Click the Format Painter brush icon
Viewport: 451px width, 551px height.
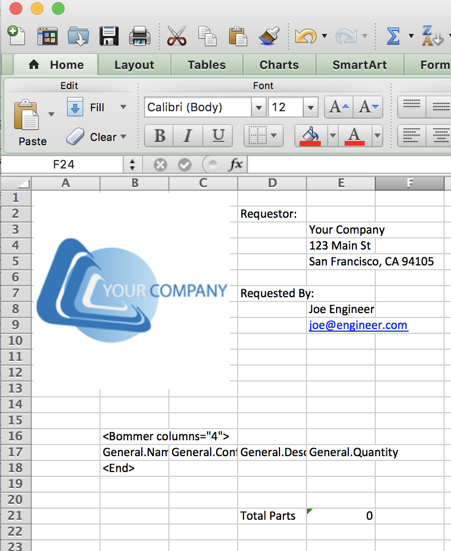pos(269,36)
